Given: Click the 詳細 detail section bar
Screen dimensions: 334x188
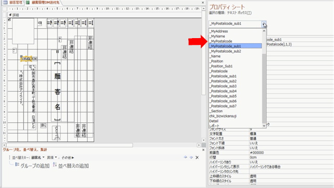Looking at the screenshot, I should [x=104, y=15].
